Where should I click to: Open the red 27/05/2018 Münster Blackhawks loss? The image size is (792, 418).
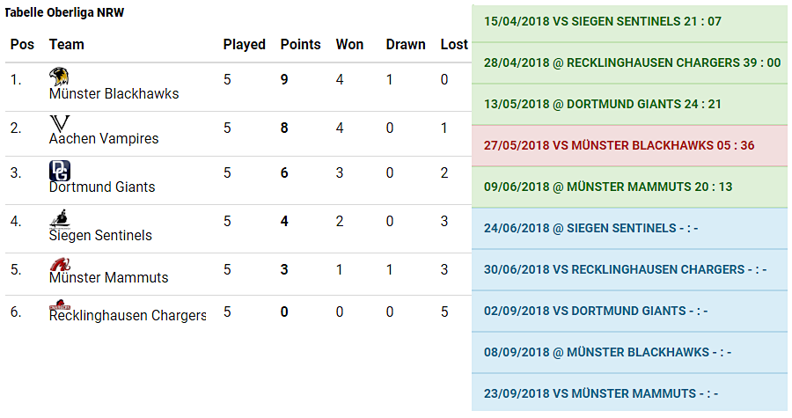pos(629,146)
